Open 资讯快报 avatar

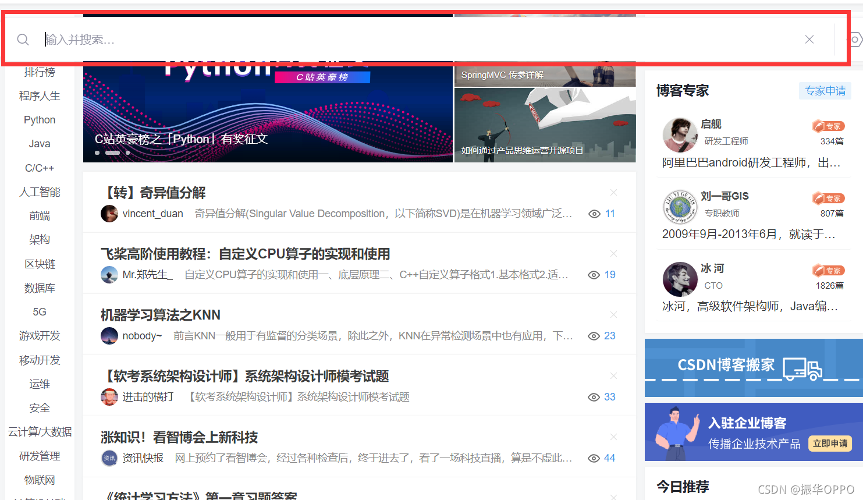pos(109,458)
